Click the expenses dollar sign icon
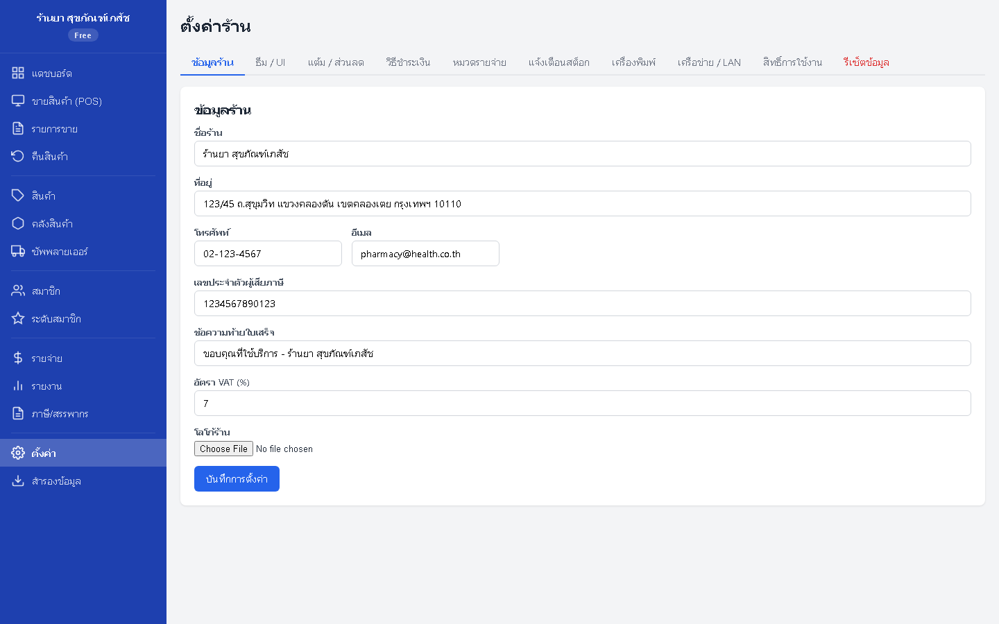The image size is (999, 624). coord(18,358)
